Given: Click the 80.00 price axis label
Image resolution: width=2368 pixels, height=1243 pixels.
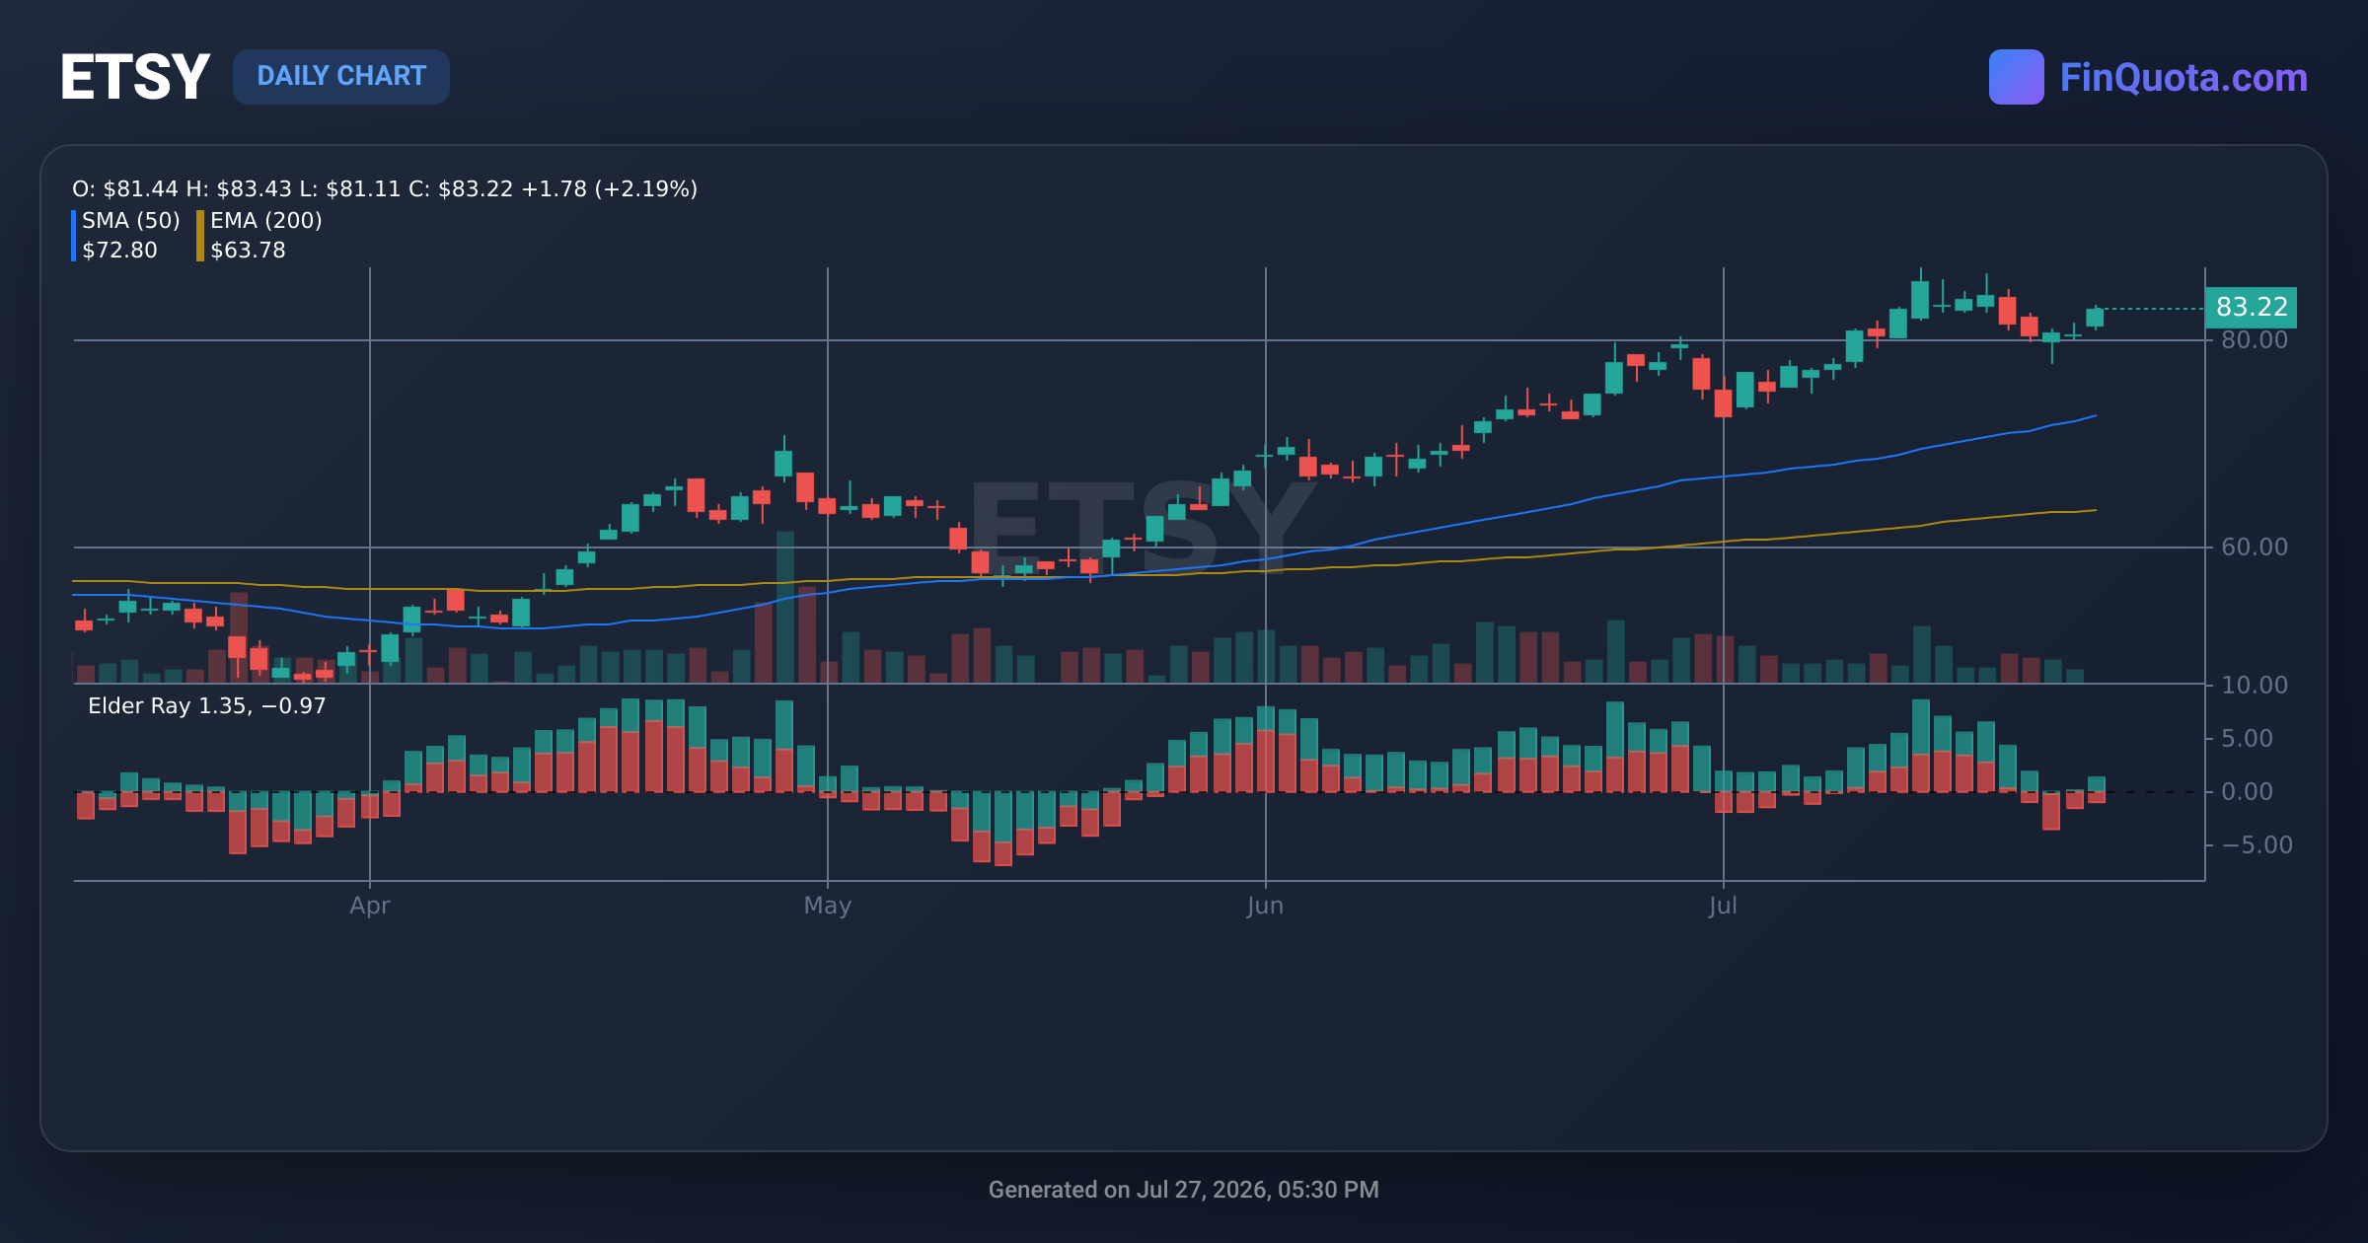Looking at the screenshot, I should point(2255,340).
